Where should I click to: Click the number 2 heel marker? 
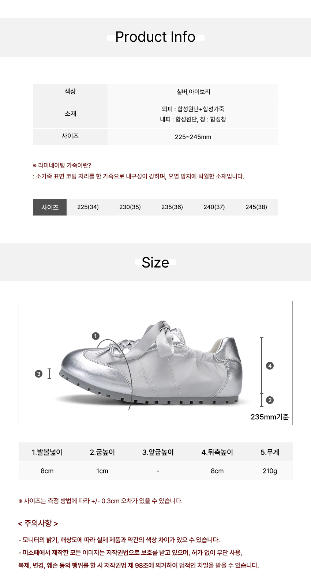[x=270, y=400]
